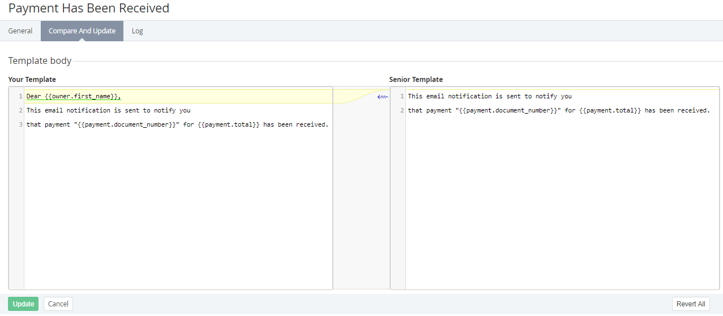723x316 pixels.
Task: Click line number 2 in Your Template gutter
Action: tap(20, 111)
